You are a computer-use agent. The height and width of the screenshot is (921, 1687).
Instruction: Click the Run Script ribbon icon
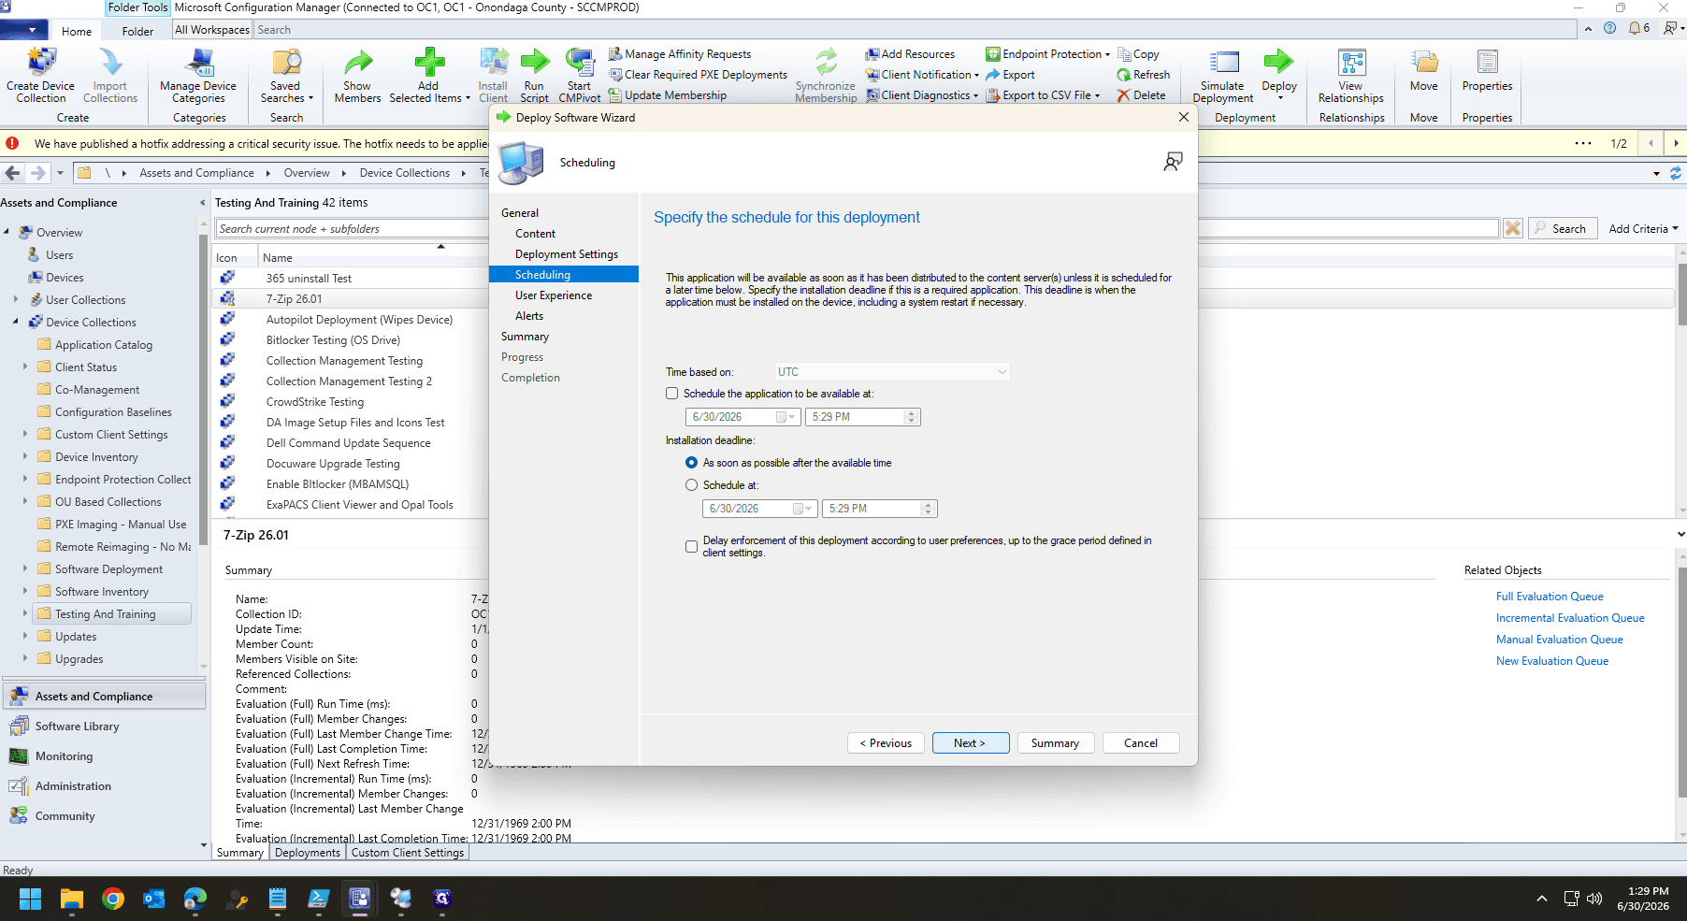pos(534,76)
